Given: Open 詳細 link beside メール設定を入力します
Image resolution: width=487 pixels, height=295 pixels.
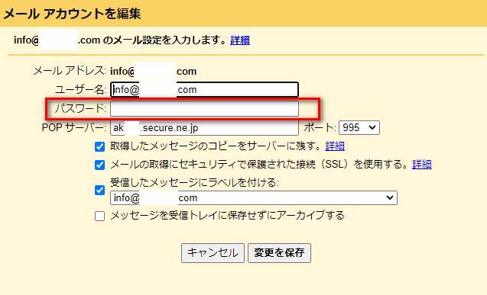Looking at the screenshot, I should (x=240, y=40).
